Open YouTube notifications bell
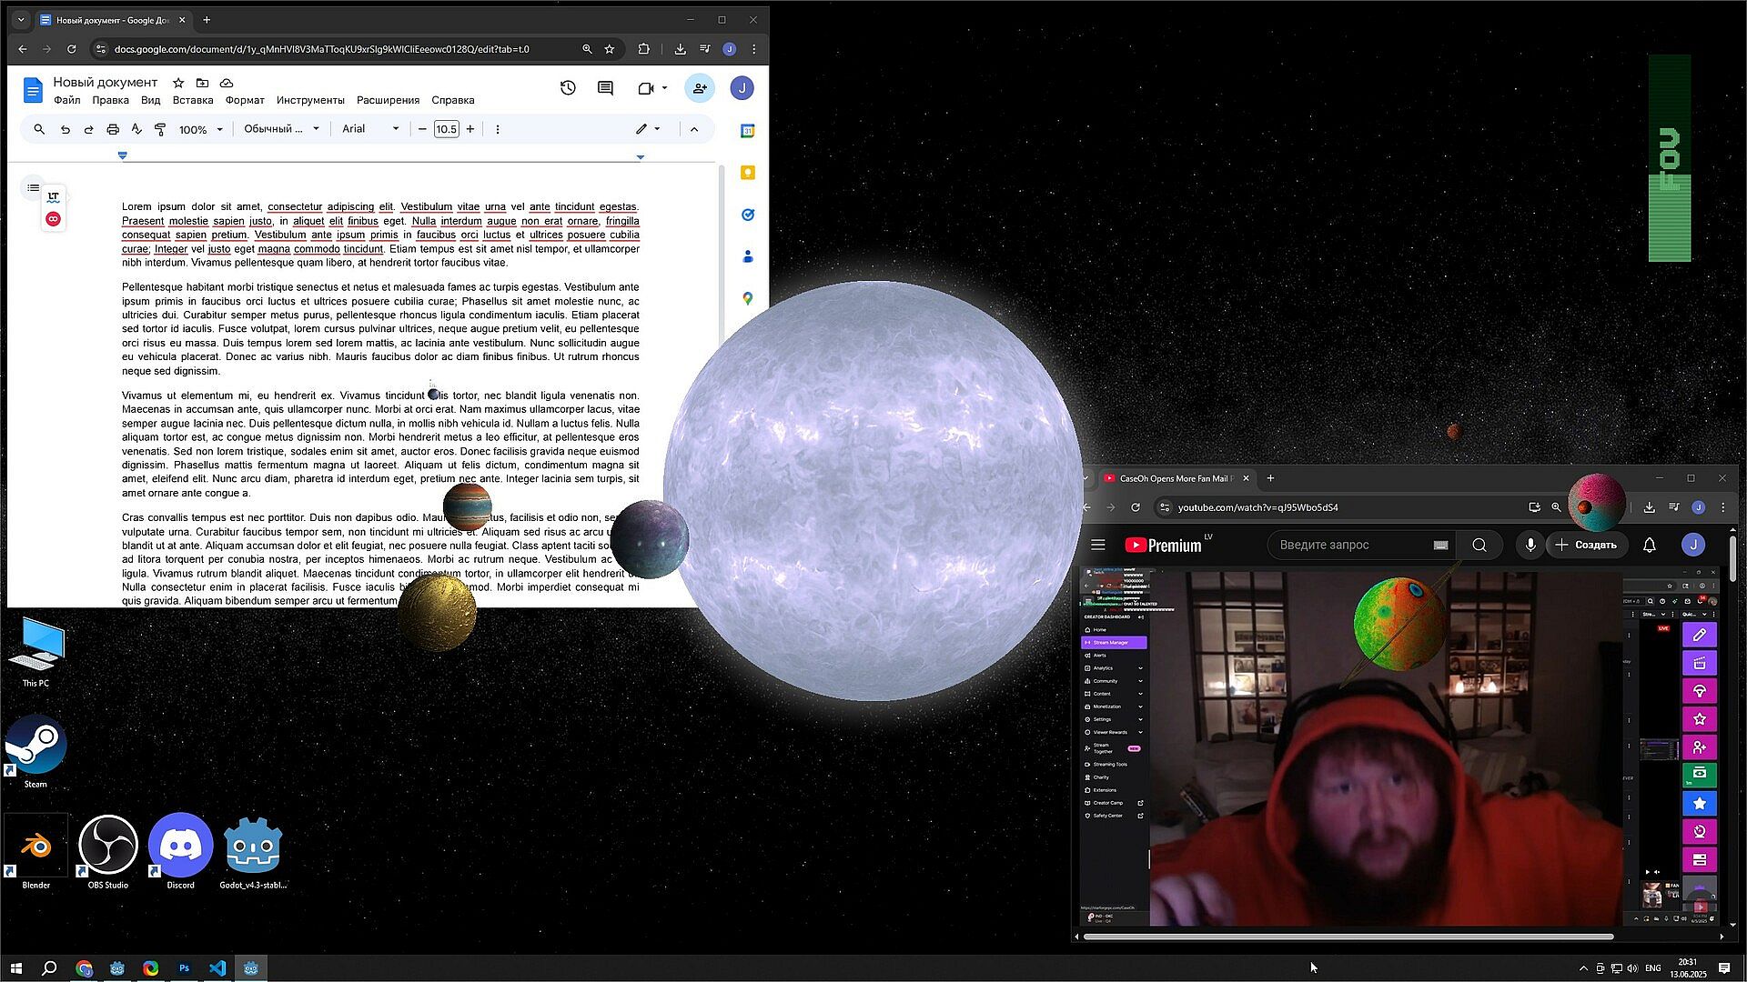The image size is (1747, 982). 1649,545
